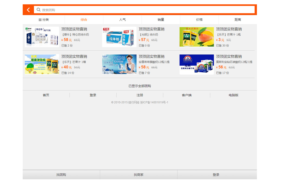Viewport: 281px width, 186px height.
Task: Open the 乐天芒果汁 1箱 product image
Action: point(42,64)
